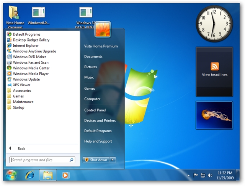Open Documents from the start menu
This screenshot has height=186, width=245.
pos(93,56)
